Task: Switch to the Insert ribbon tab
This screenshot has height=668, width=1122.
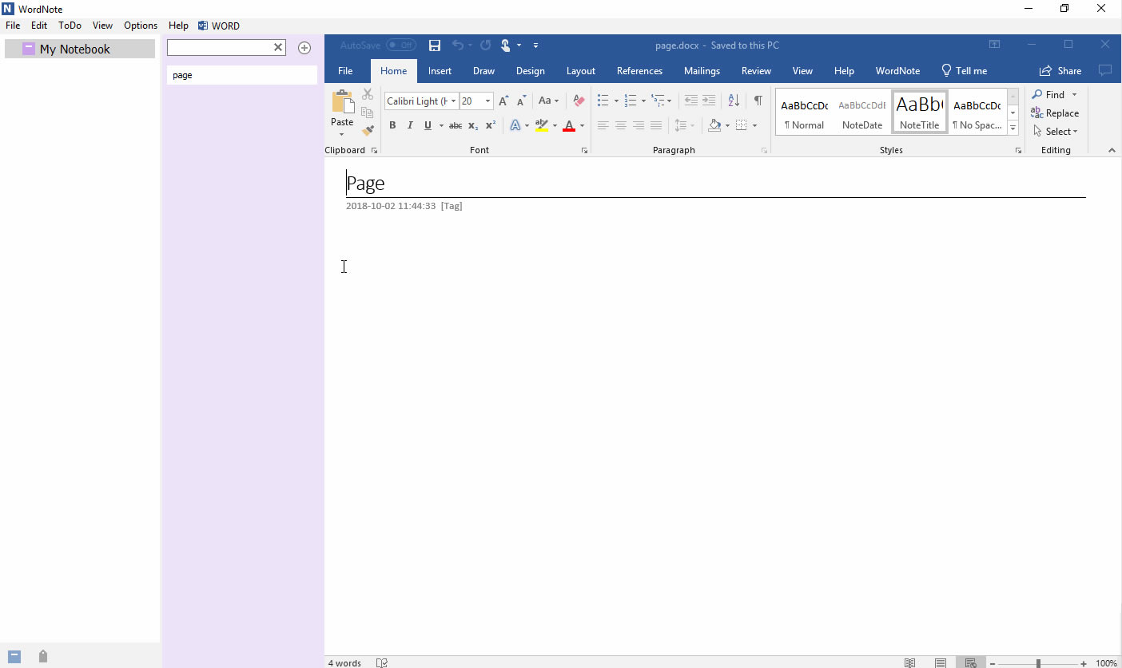Action: coord(440,70)
